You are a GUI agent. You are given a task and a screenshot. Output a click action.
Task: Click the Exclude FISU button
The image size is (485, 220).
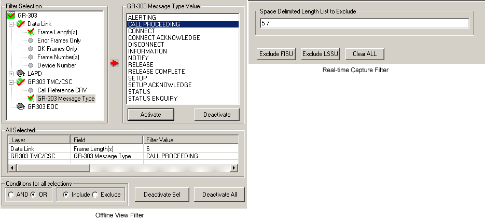tap(276, 54)
